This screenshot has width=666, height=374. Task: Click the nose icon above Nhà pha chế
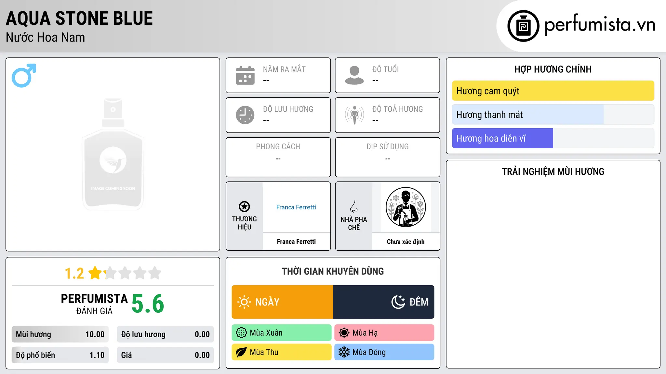tap(354, 206)
